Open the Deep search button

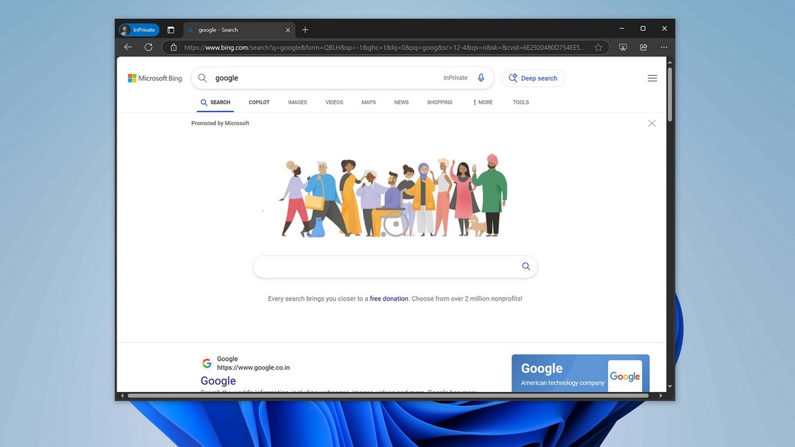[533, 78]
